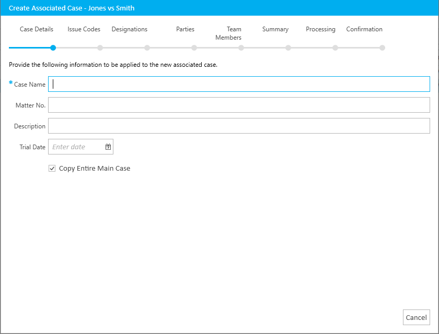439x334 pixels.
Task: Select the Processing step label
Action: coord(320,29)
